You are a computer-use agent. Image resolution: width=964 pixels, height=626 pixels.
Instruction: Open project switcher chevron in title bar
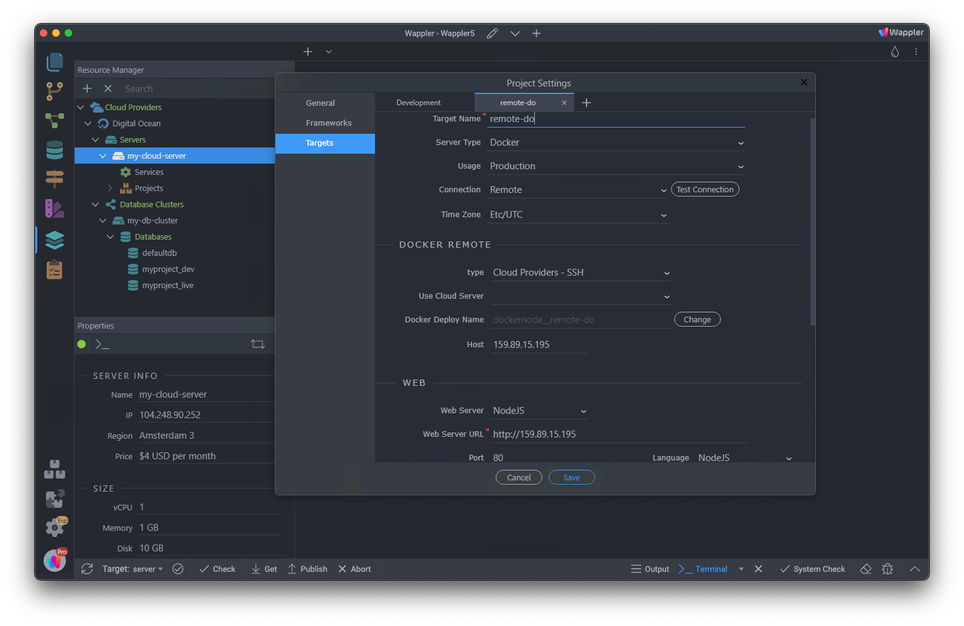tap(515, 34)
